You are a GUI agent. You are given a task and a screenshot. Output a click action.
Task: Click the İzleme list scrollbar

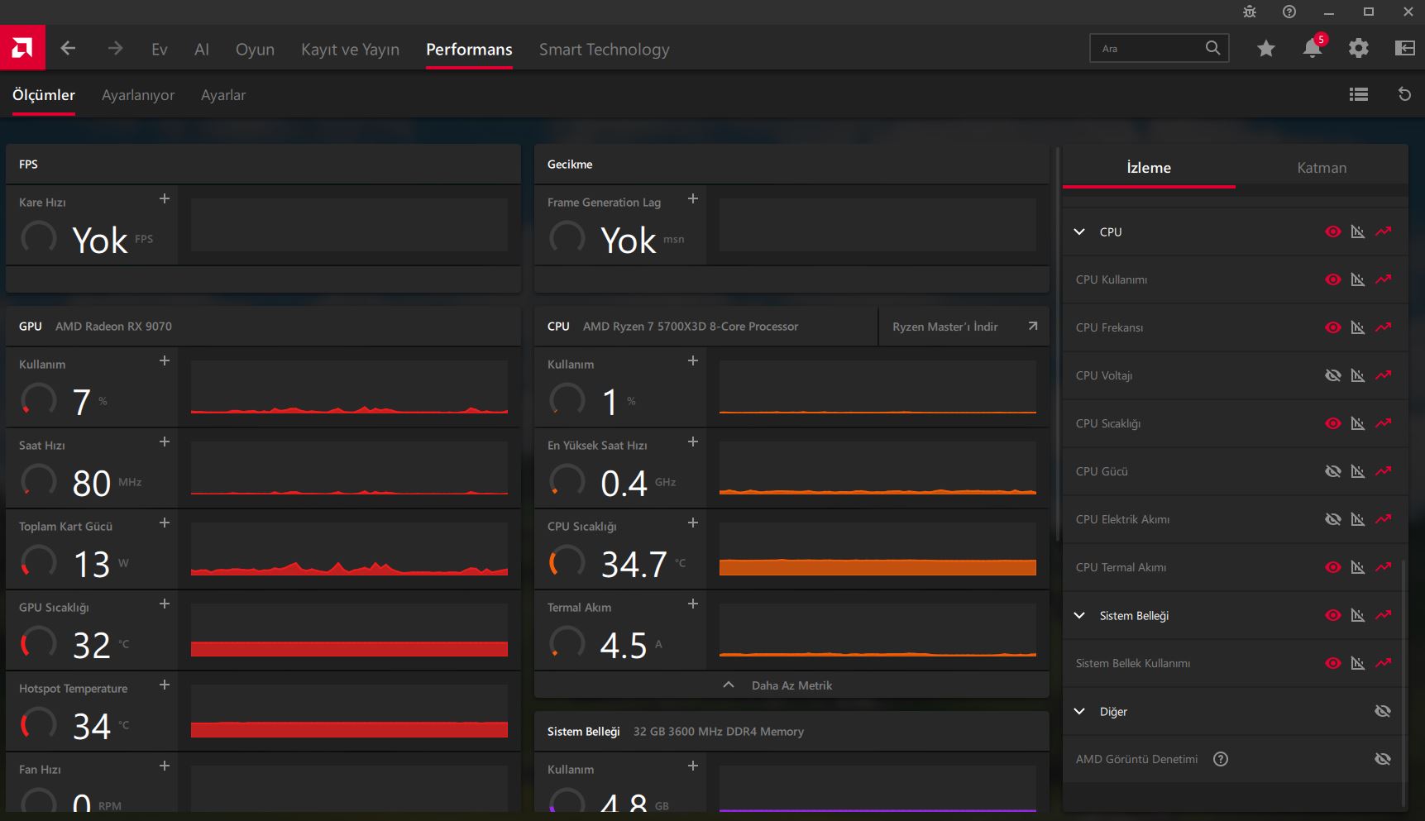(1403, 683)
